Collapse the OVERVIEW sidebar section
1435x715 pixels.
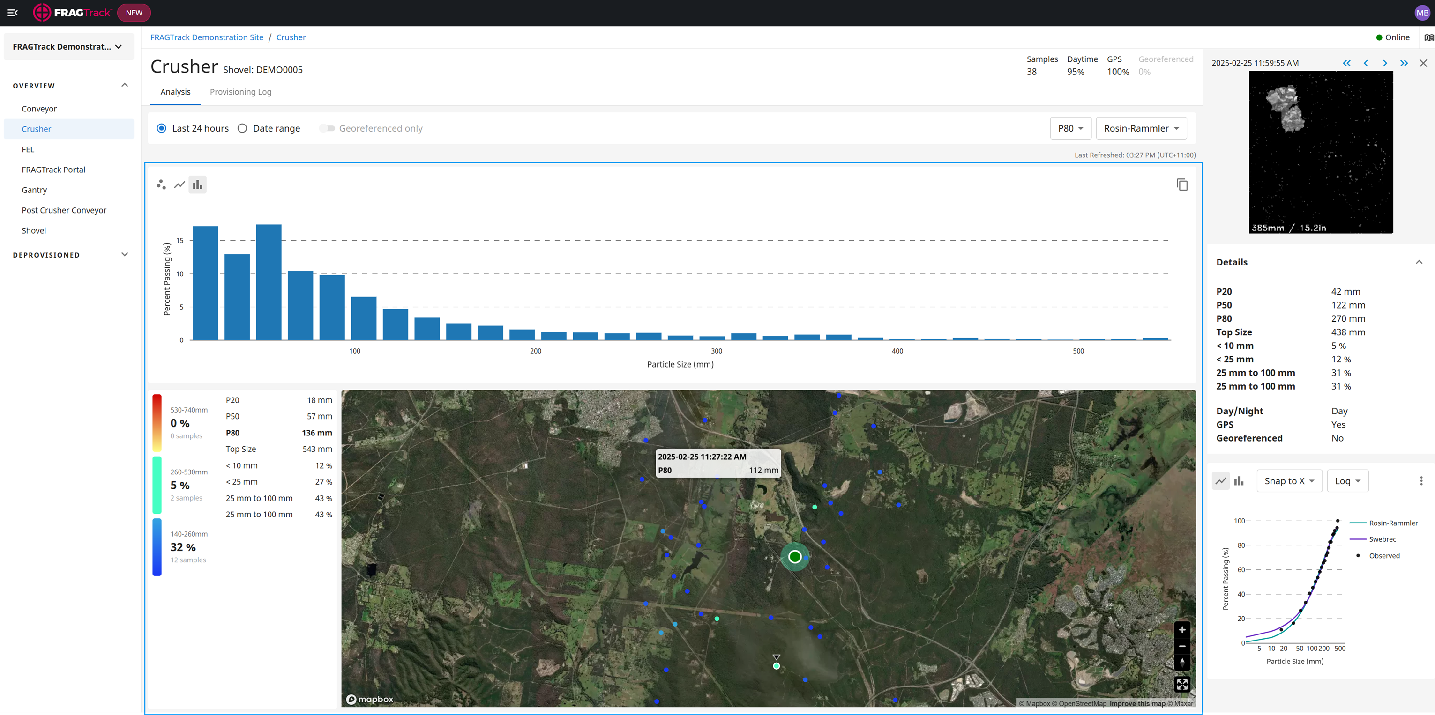click(124, 85)
